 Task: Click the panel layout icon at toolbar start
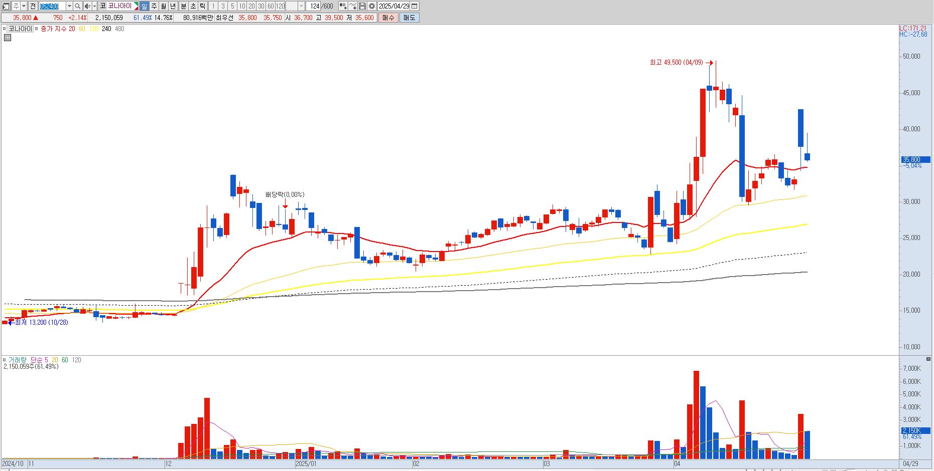coord(6,6)
